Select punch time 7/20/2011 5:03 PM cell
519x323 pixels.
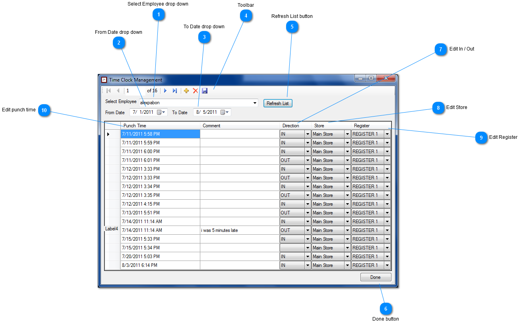pos(160,257)
